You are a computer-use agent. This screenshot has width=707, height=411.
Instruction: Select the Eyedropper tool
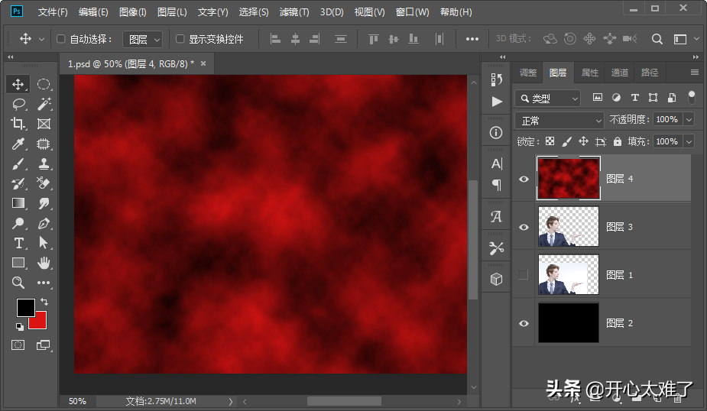(x=18, y=144)
